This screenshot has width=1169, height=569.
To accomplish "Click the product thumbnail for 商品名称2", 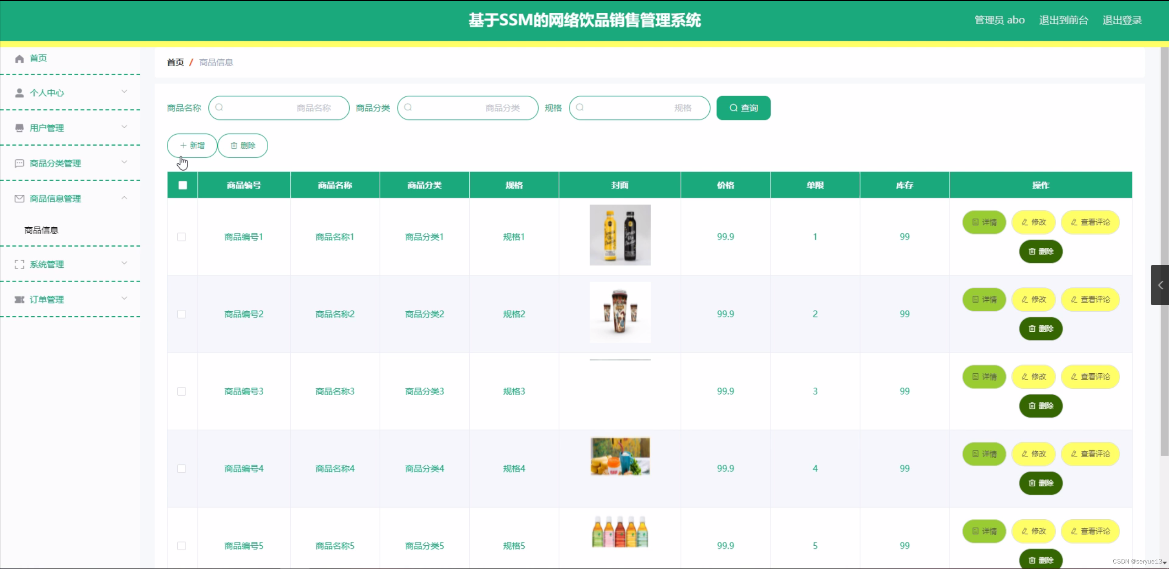I will (x=620, y=313).
